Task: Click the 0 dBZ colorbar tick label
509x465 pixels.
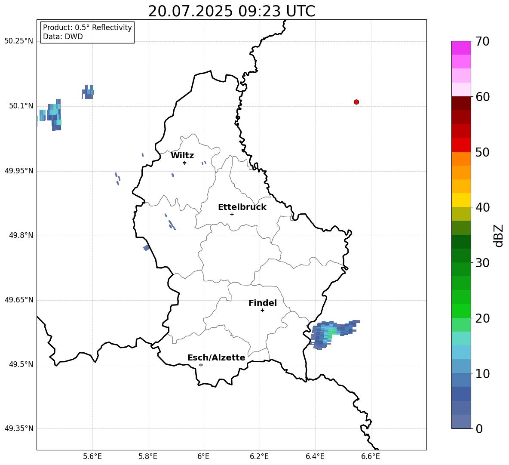Action: pyautogui.click(x=479, y=428)
